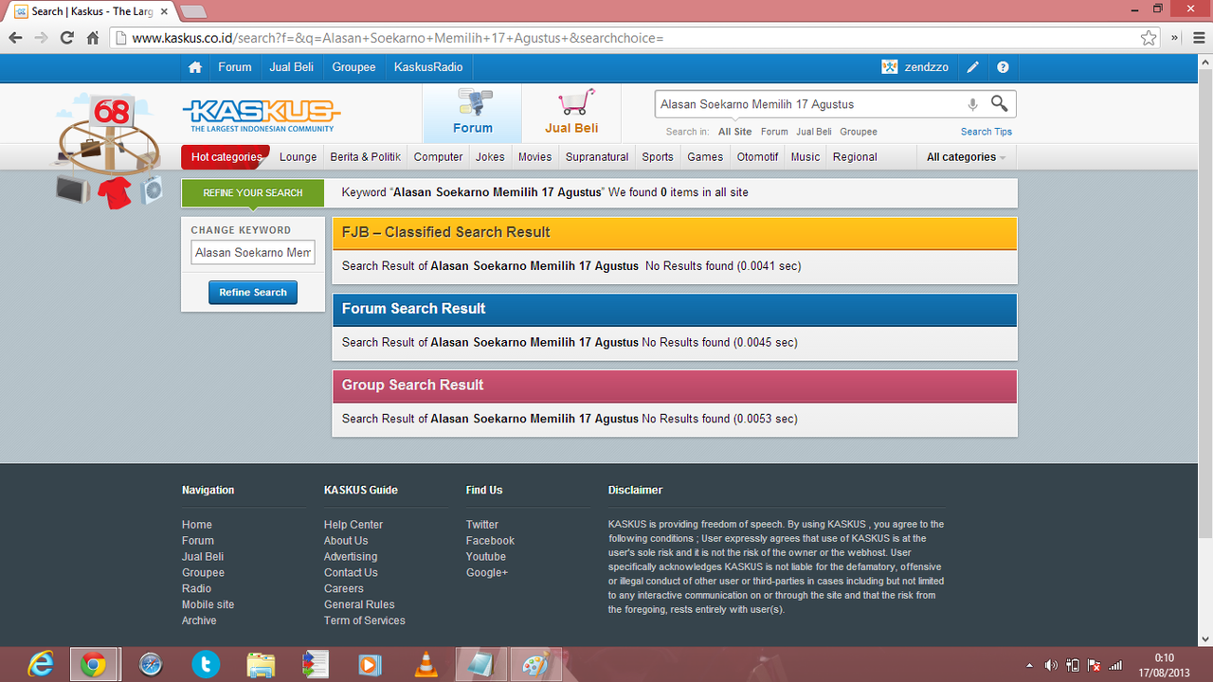Click the magnifying glass search icon
Image resolution: width=1213 pixels, height=682 pixels.
tap(1000, 103)
